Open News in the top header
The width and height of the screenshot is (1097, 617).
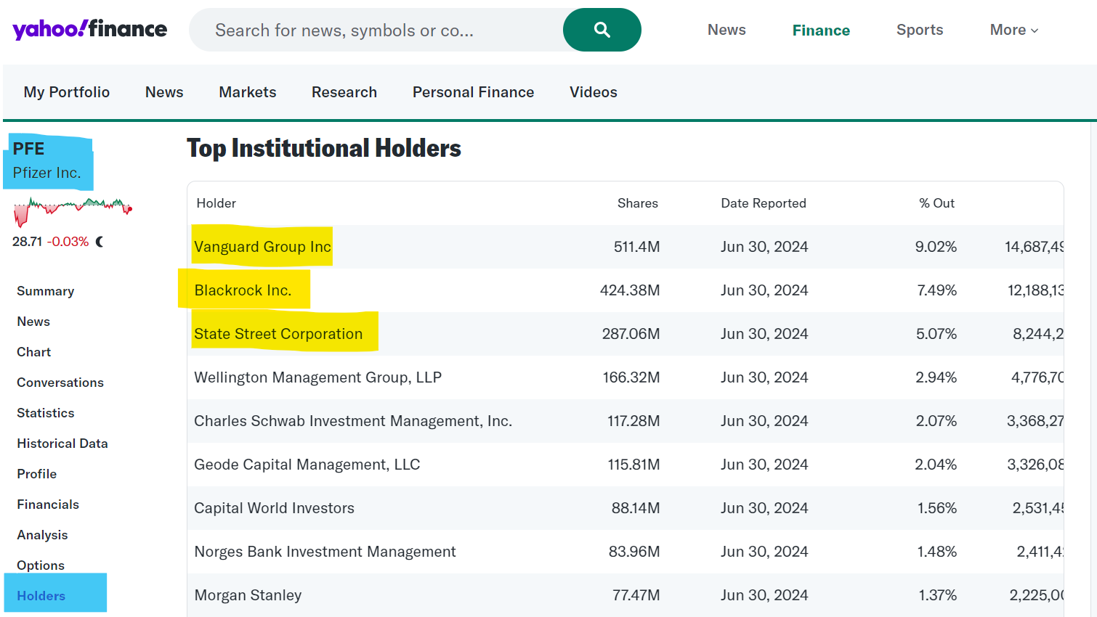coord(726,30)
